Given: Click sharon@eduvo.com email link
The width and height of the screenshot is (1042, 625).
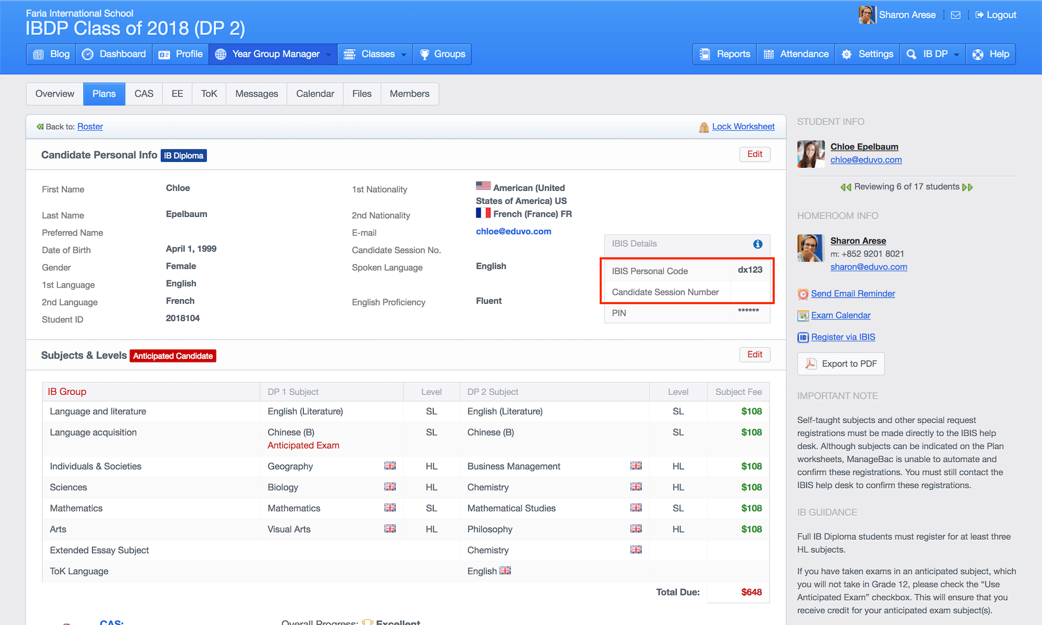Looking at the screenshot, I should point(869,267).
